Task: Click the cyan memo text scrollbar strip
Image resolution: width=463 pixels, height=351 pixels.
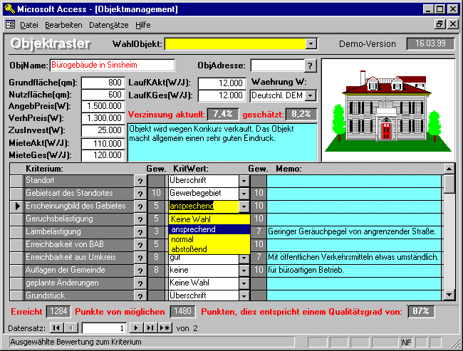Action: click(310, 142)
